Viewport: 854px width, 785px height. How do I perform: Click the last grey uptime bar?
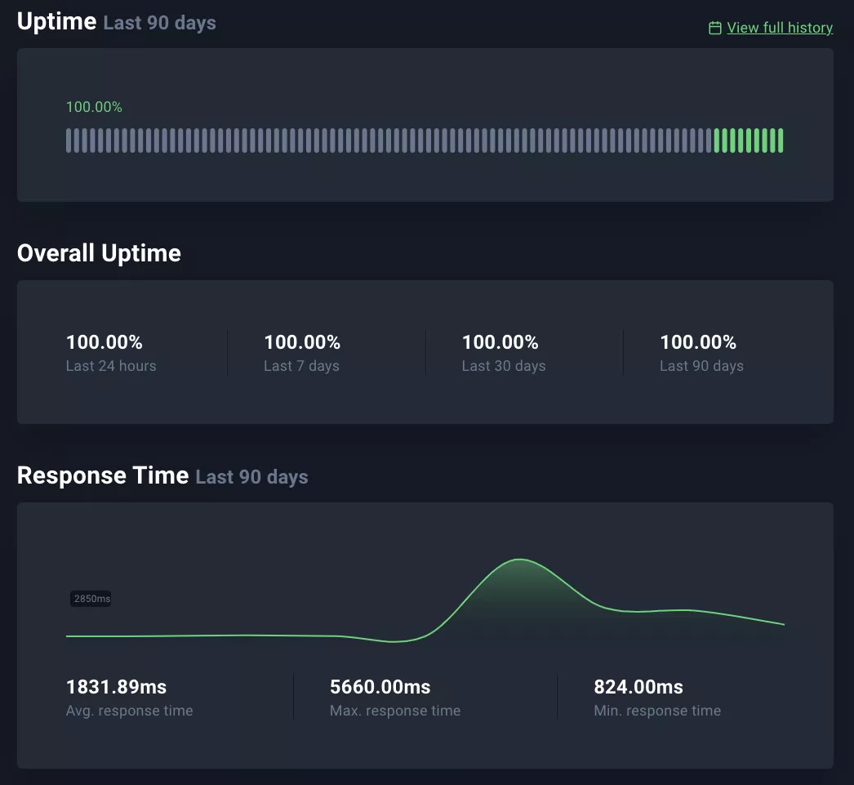(709, 140)
